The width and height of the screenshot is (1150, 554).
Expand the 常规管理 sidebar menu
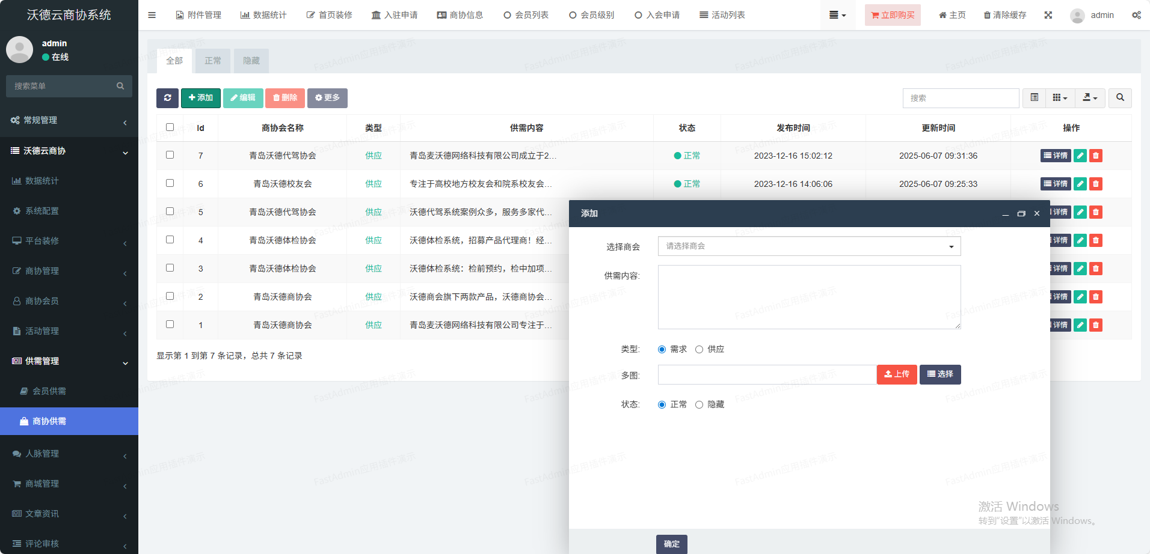coord(69,121)
